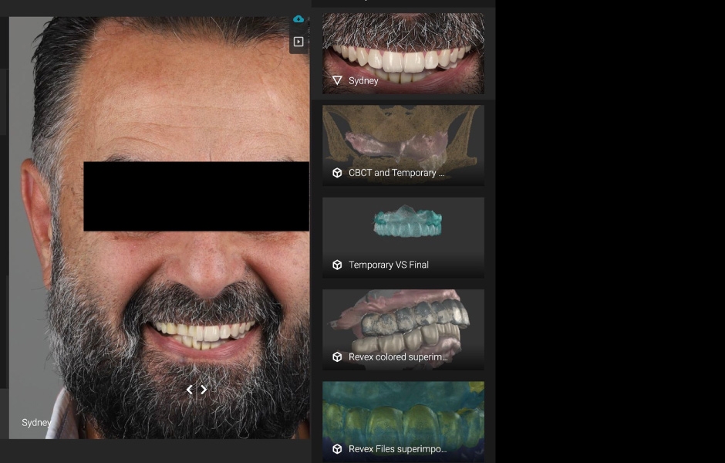The height and width of the screenshot is (463, 725).
Task: Click the Sydney caption on the main photo
Action: pos(36,423)
